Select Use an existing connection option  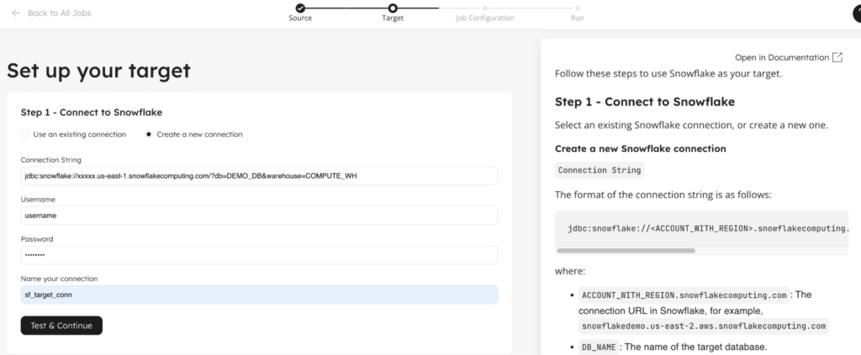pyautogui.click(x=24, y=134)
